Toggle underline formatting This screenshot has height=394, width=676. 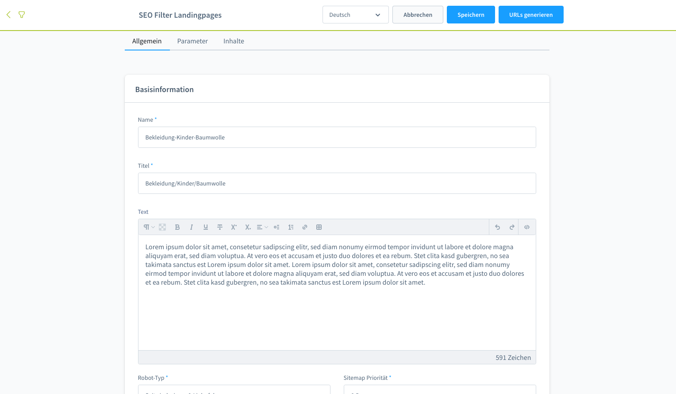[x=206, y=227]
